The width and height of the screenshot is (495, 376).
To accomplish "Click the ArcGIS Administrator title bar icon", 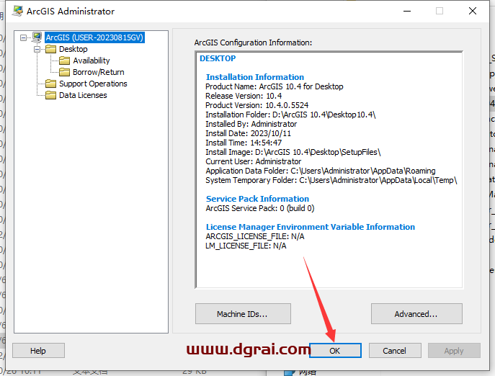I will [x=17, y=11].
